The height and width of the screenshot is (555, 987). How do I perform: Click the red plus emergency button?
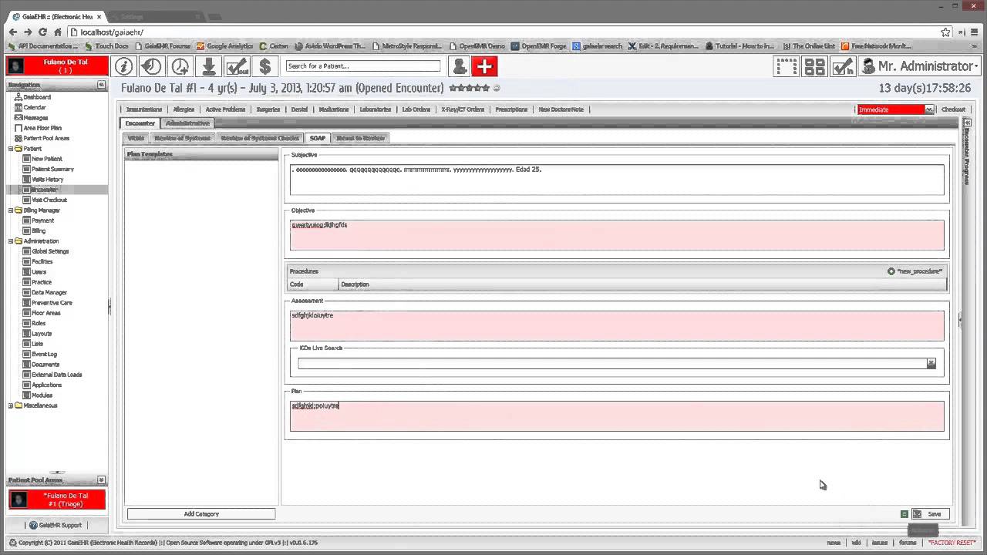click(x=484, y=66)
